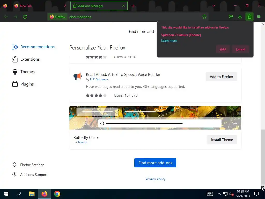Viewport: 265px width, 199px height.
Task: Click the Firefox View icon in tab bar
Action: (x=5, y=6)
